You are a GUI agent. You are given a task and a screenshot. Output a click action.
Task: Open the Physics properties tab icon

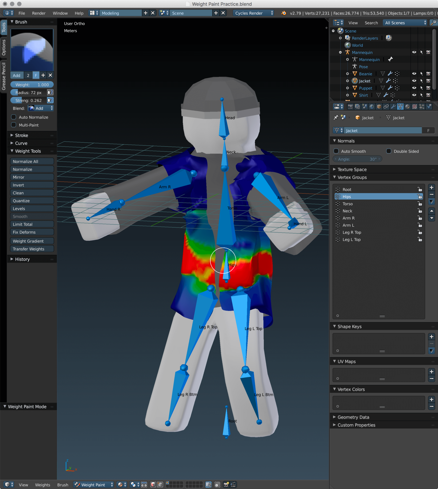pyautogui.click(x=429, y=107)
